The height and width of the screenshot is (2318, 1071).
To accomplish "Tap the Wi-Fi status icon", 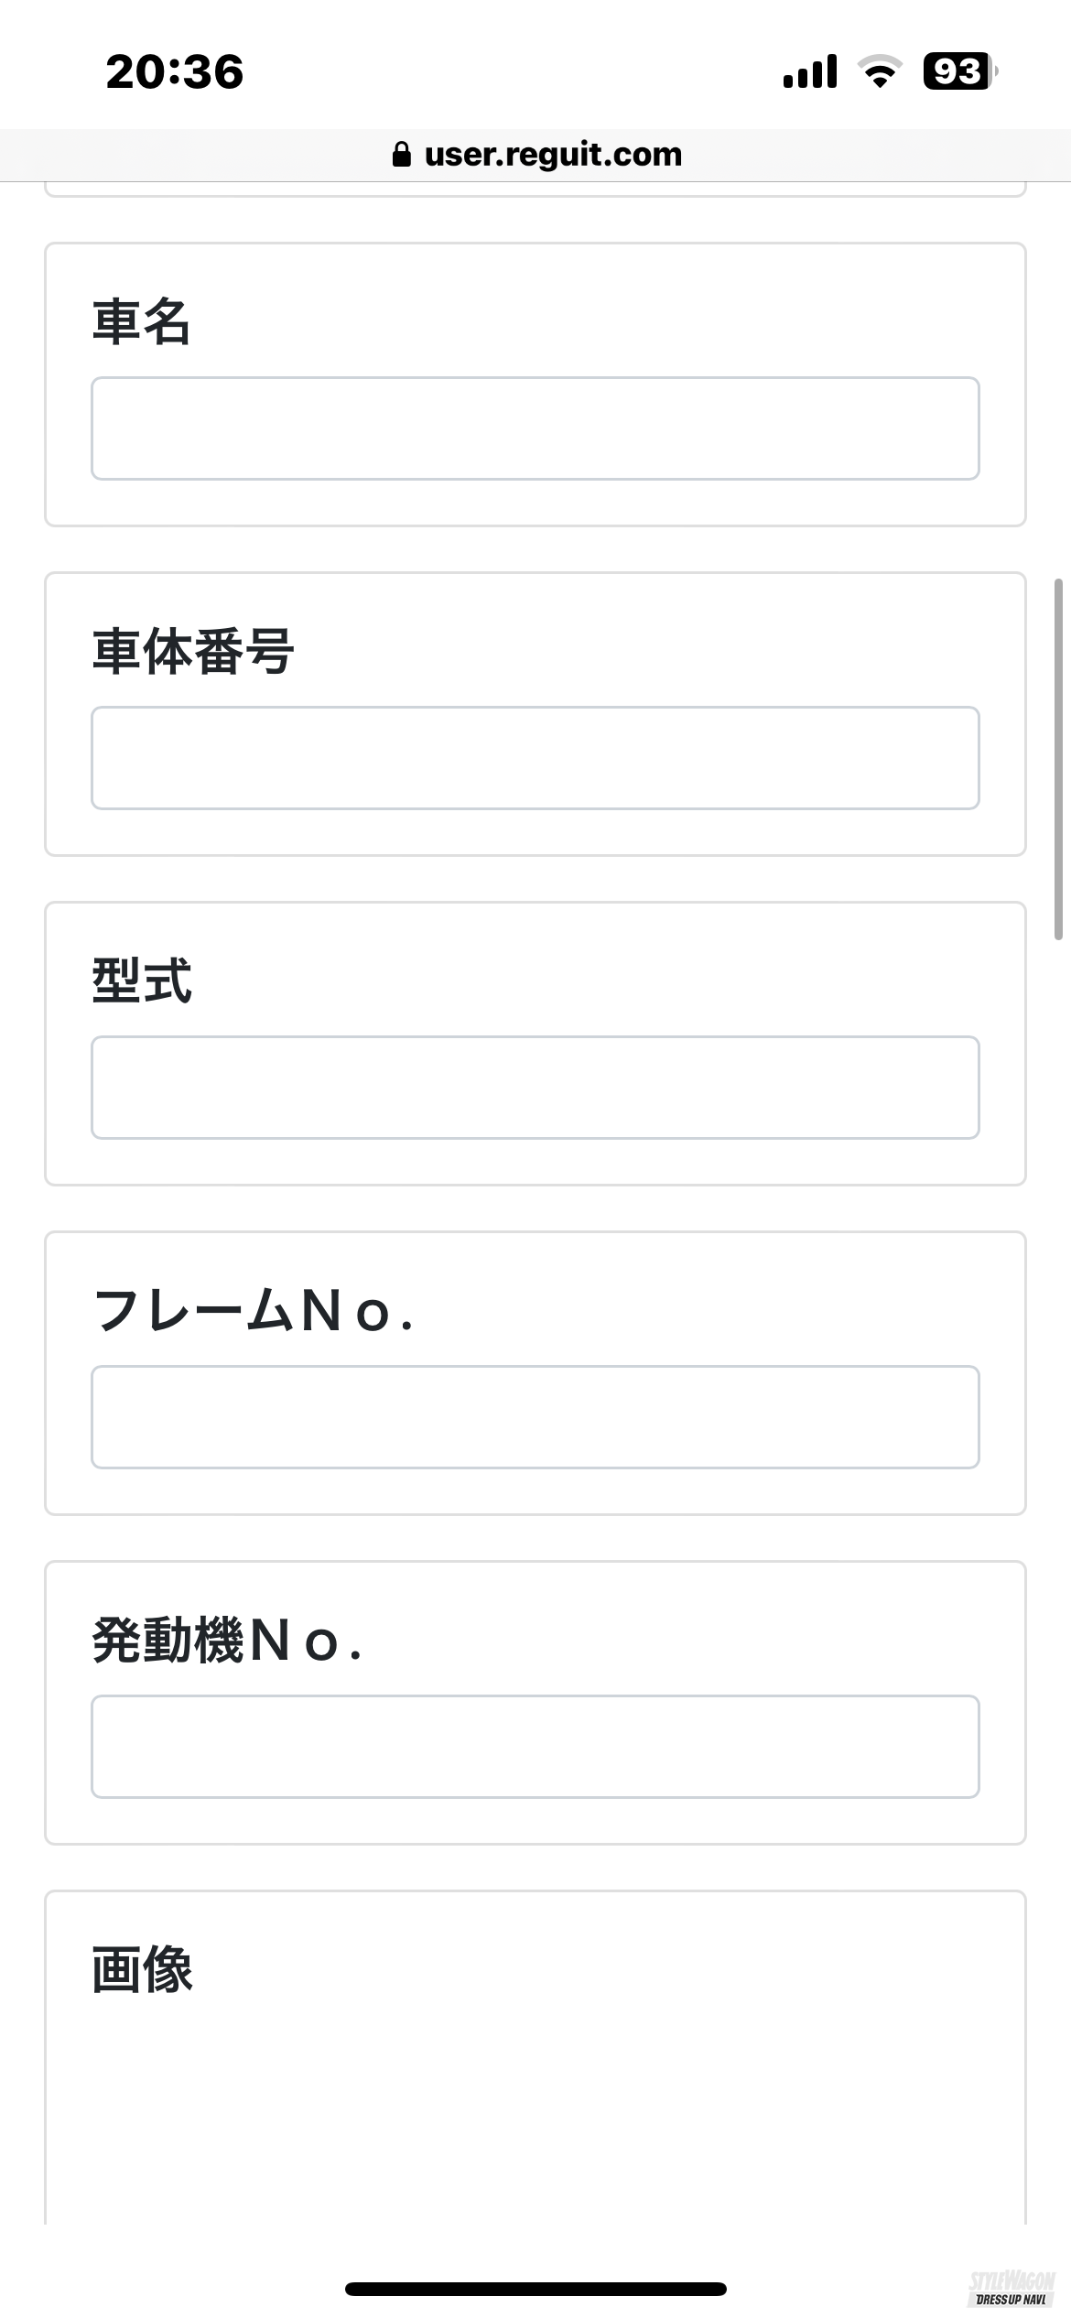I will 880,71.
